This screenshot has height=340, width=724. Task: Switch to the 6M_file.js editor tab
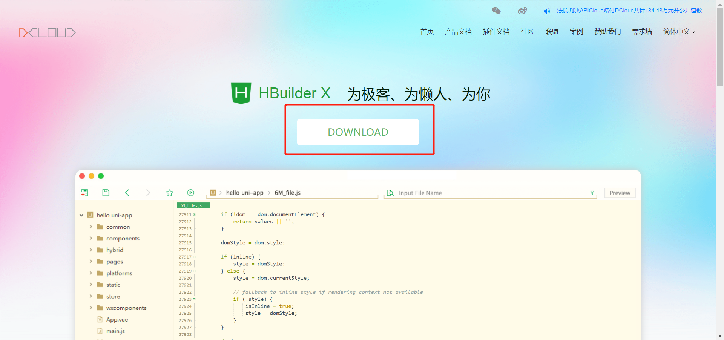[193, 205]
